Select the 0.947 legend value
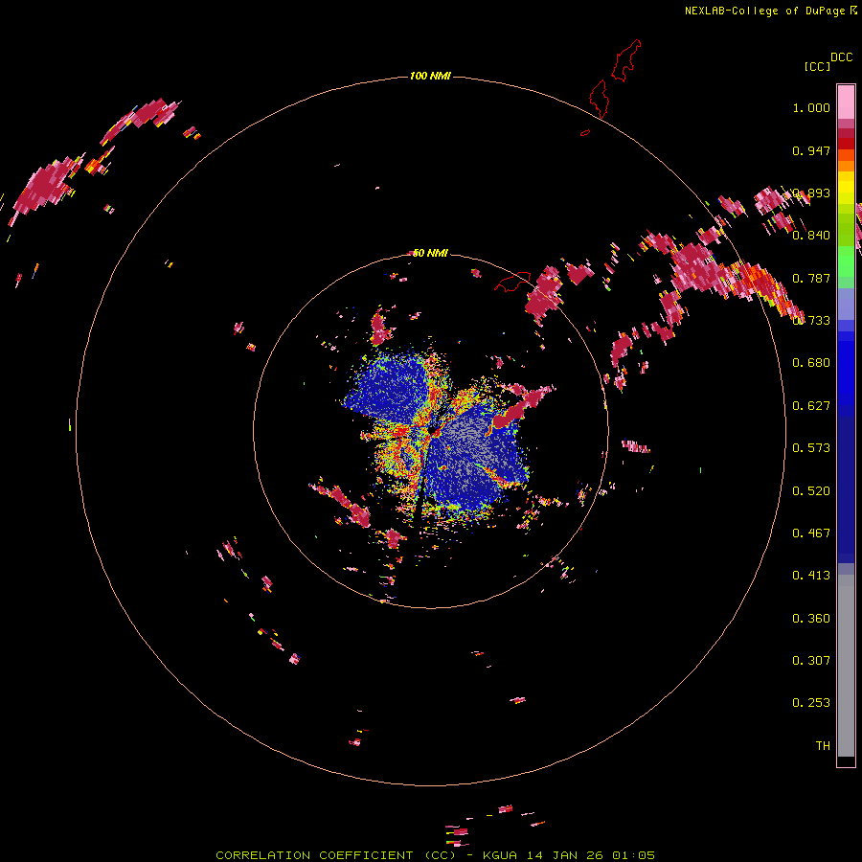The width and height of the screenshot is (862, 862). pyautogui.click(x=811, y=150)
